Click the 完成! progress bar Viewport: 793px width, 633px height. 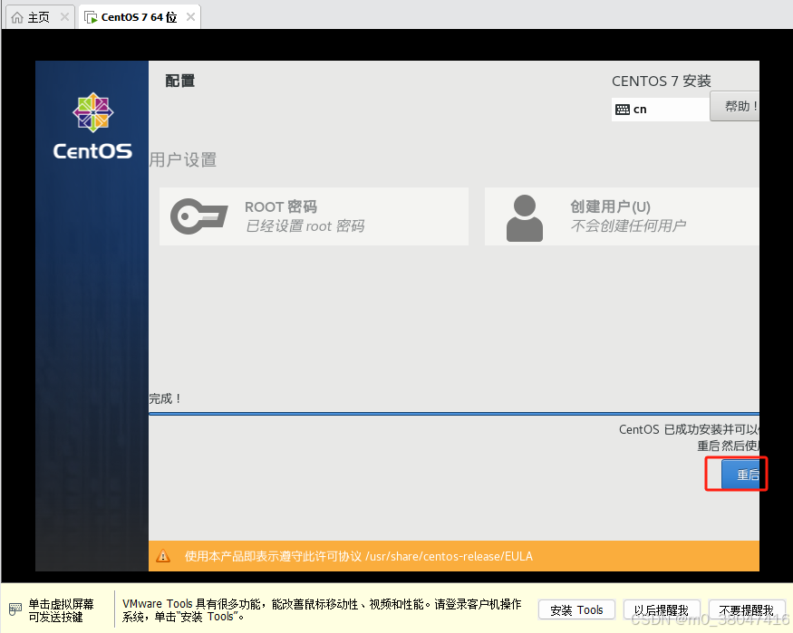pyautogui.click(x=454, y=414)
